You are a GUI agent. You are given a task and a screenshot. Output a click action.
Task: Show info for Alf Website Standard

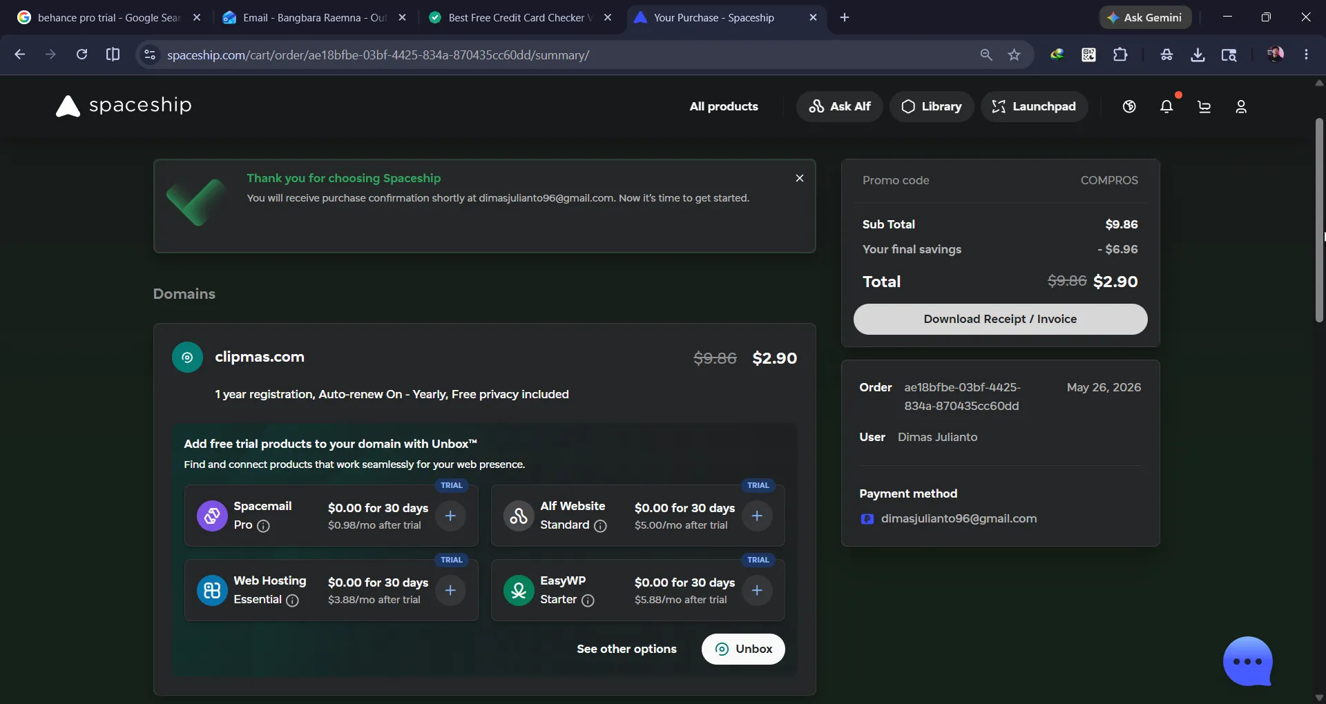point(601,526)
